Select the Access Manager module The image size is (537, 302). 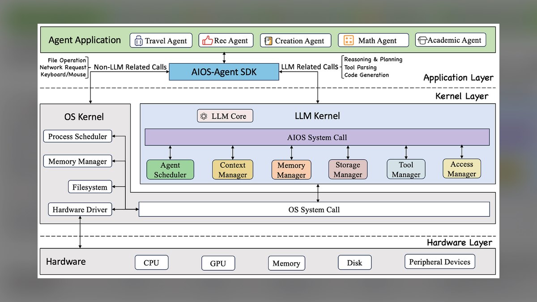(x=462, y=169)
